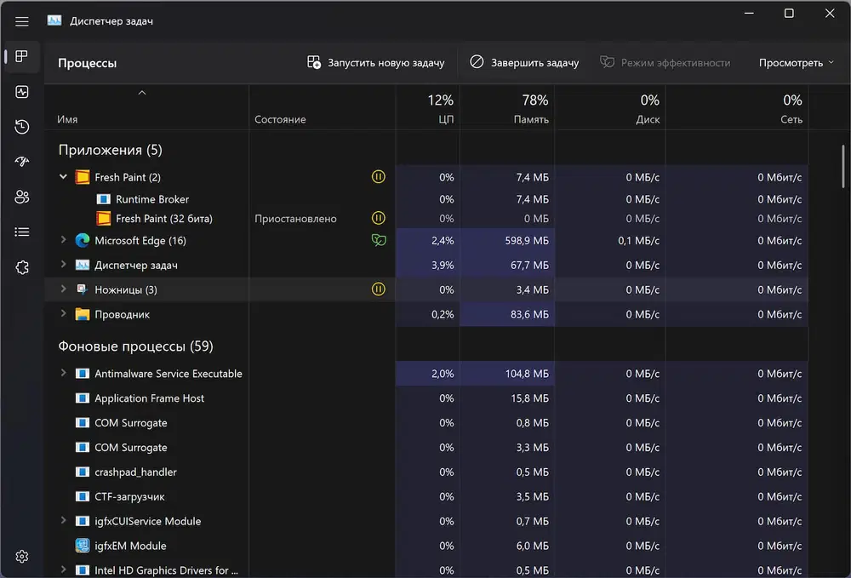Click Завершить задачу button
This screenshot has height=578, width=851.
click(524, 63)
